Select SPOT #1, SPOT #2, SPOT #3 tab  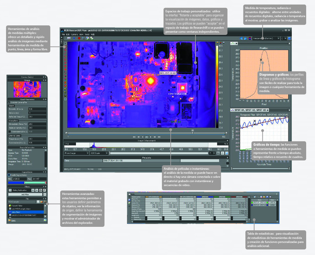250,110
